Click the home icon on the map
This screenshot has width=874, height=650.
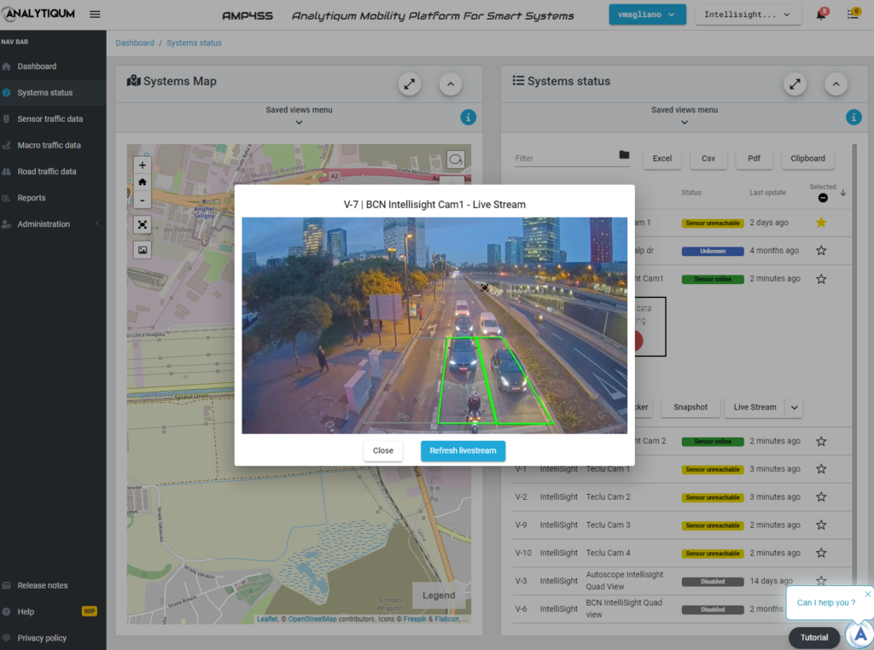pyautogui.click(x=142, y=182)
